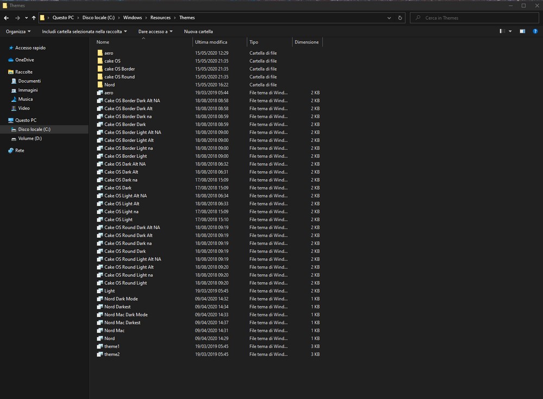Click the Back navigation arrow
The height and width of the screenshot is (399, 543).
pos(6,18)
